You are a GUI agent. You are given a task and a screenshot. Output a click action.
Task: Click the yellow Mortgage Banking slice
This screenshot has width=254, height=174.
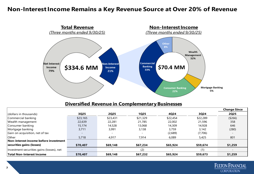coord(189,80)
